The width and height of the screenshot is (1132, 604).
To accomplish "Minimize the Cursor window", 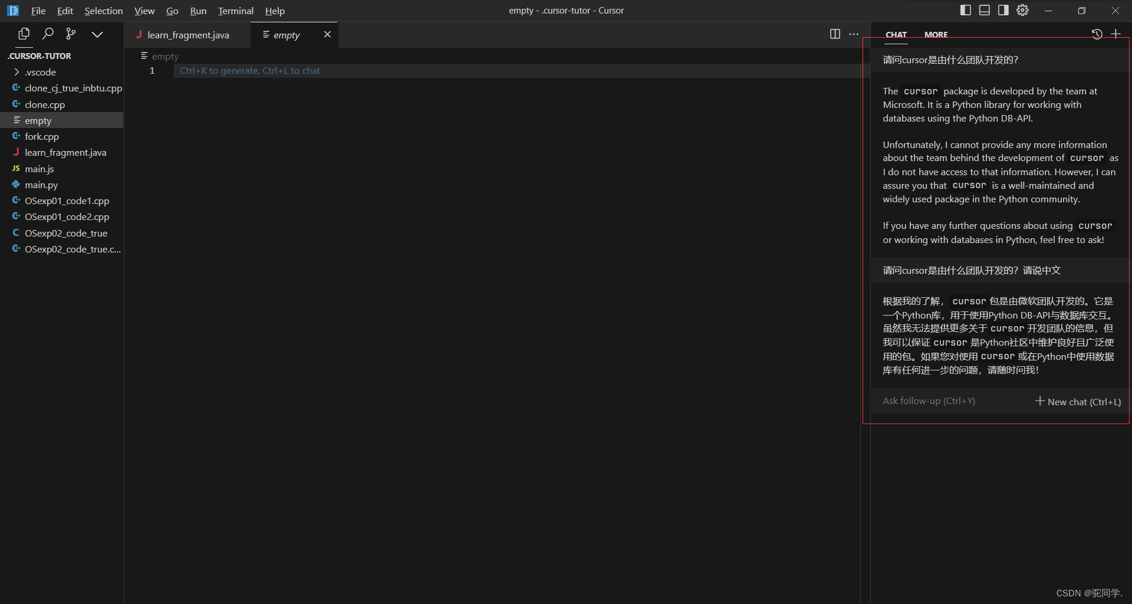I will tap(1048, 11).
